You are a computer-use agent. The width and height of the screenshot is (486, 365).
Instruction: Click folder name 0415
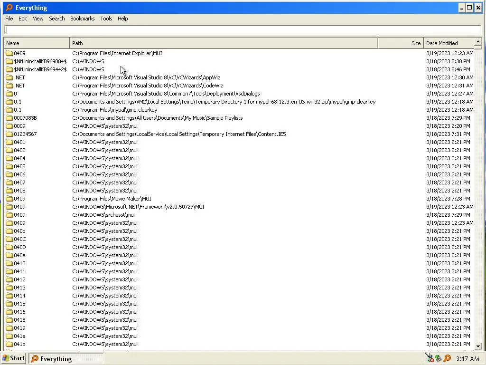[x=19, y=303]
